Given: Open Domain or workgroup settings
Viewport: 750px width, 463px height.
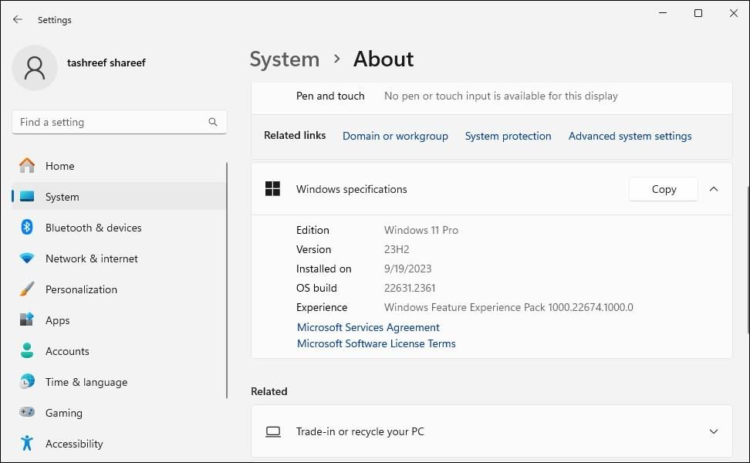Looking at the screenshot, I should 395,136.
